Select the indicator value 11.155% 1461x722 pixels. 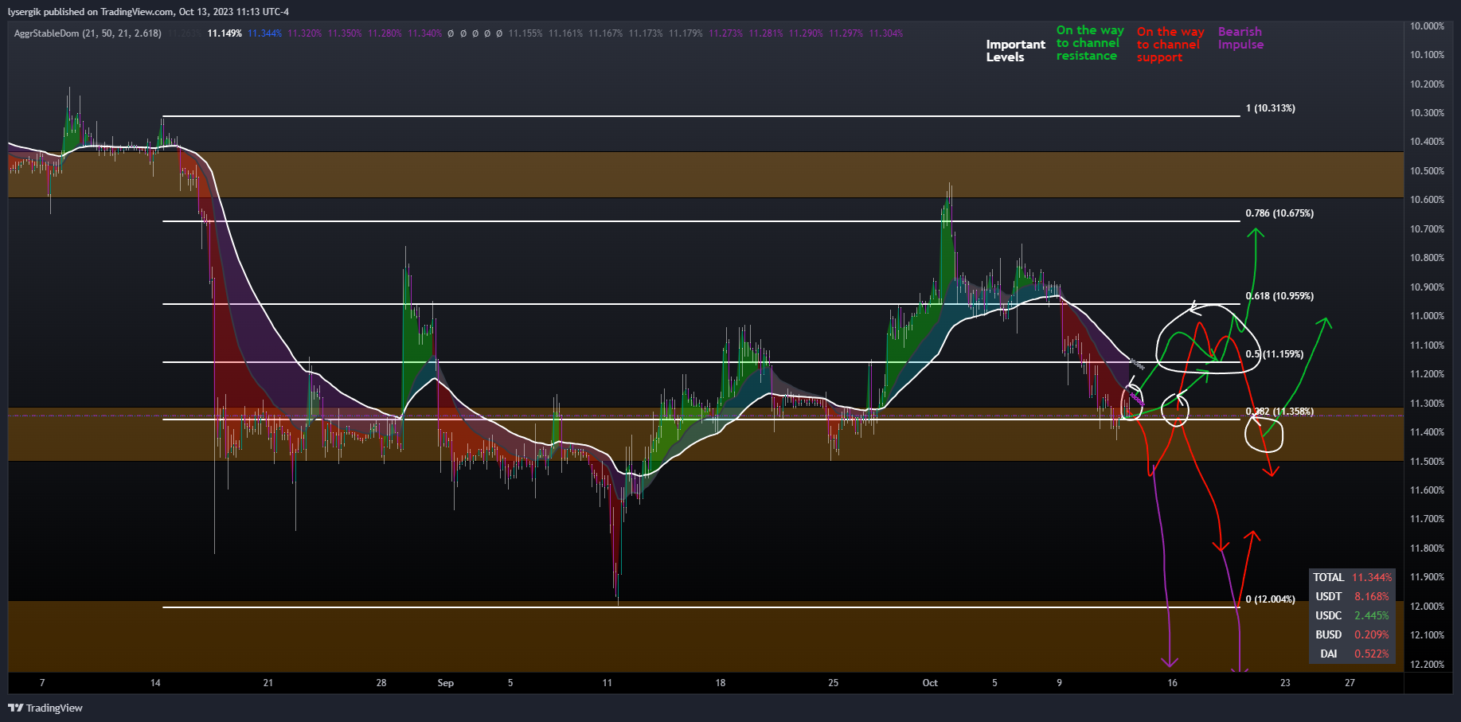click(x=525, y=33)
